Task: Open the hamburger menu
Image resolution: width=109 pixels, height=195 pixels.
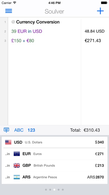Action: [x=9, y=11]
